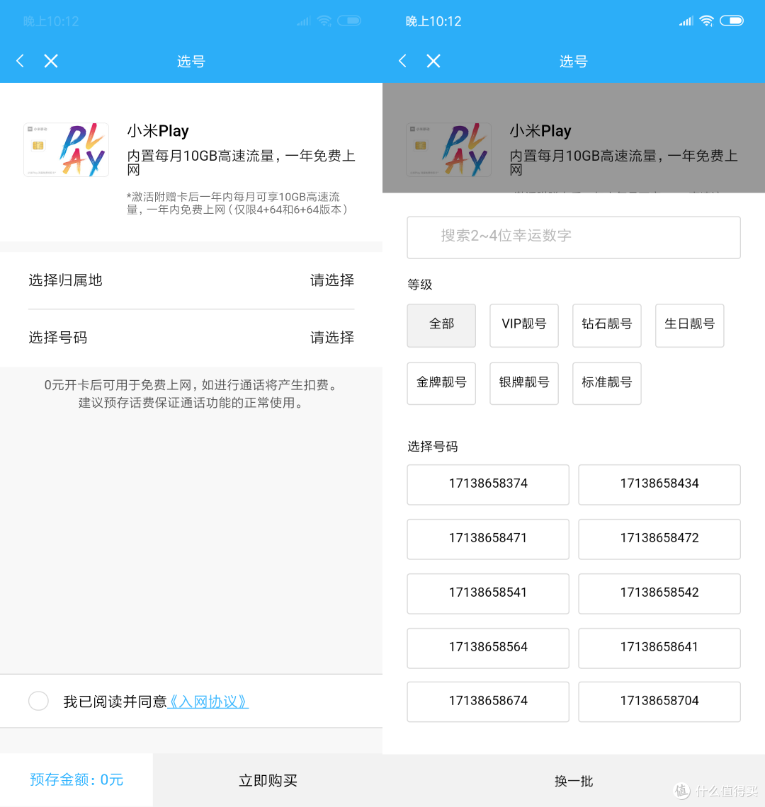Tap the X close icon on the left screen
This screenshot has height=807, width=765.
pyautogui.click(x=50, y=61)
